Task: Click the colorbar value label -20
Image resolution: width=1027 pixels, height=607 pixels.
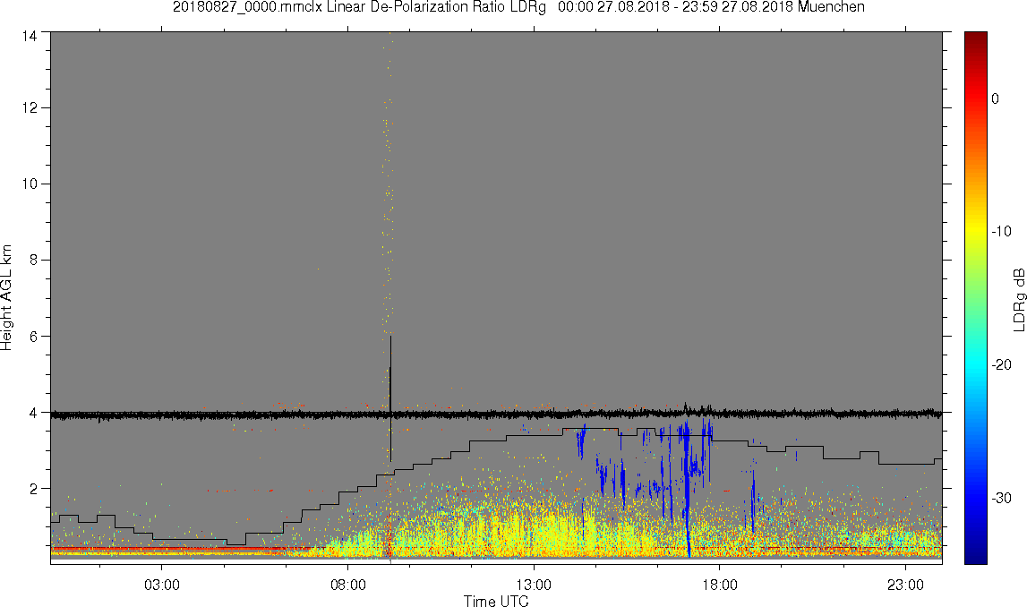Action: (1001, 364)
